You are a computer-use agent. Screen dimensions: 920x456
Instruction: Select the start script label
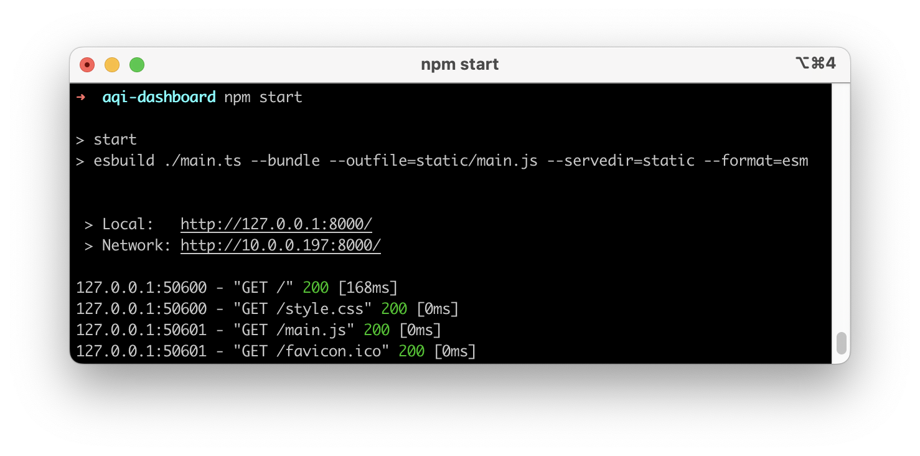115,139
